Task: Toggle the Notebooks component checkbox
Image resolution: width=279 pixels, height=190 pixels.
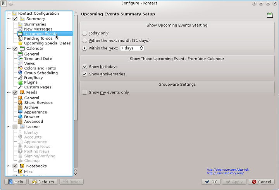Action: 15,166
